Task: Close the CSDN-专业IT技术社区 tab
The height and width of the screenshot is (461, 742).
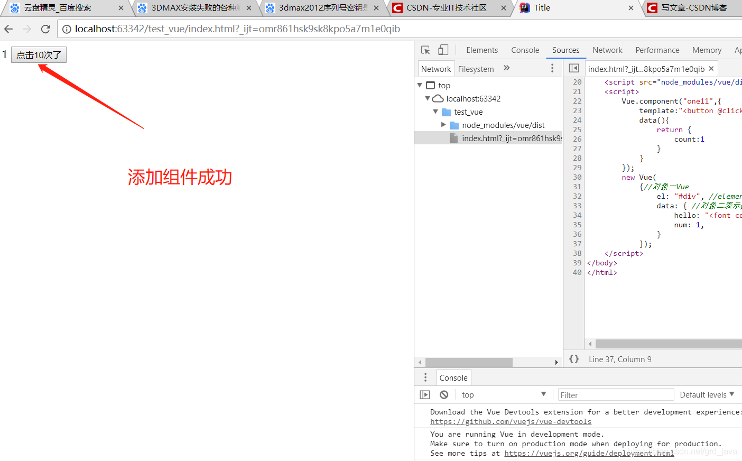Action: coord(504,8)
